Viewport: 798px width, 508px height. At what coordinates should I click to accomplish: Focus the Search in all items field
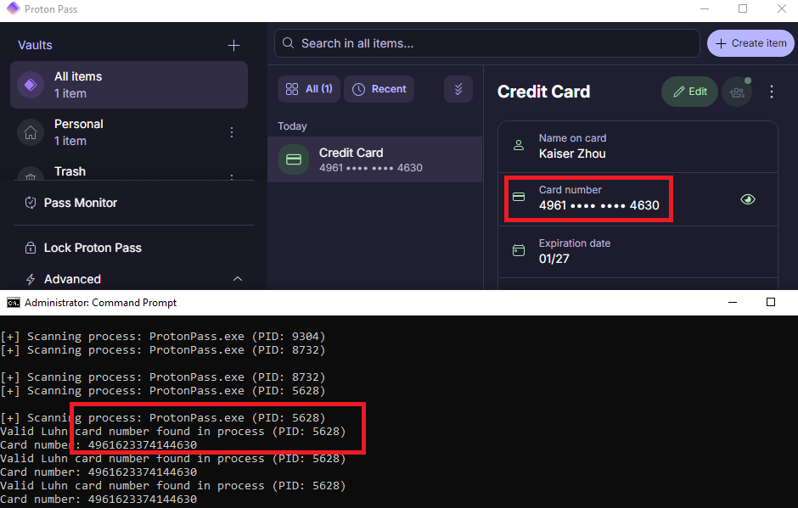point(487,44)
